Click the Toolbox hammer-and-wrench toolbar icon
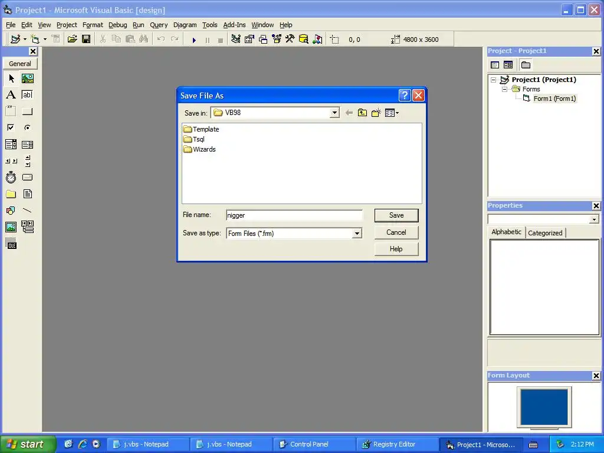This screenshot has height=453, width=604. [290, 40]
